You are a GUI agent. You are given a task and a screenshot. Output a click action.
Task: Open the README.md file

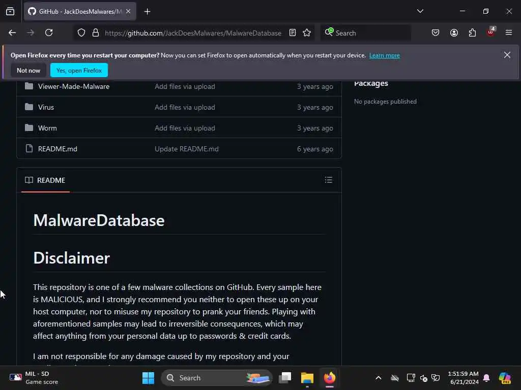(x=57, y=149)
